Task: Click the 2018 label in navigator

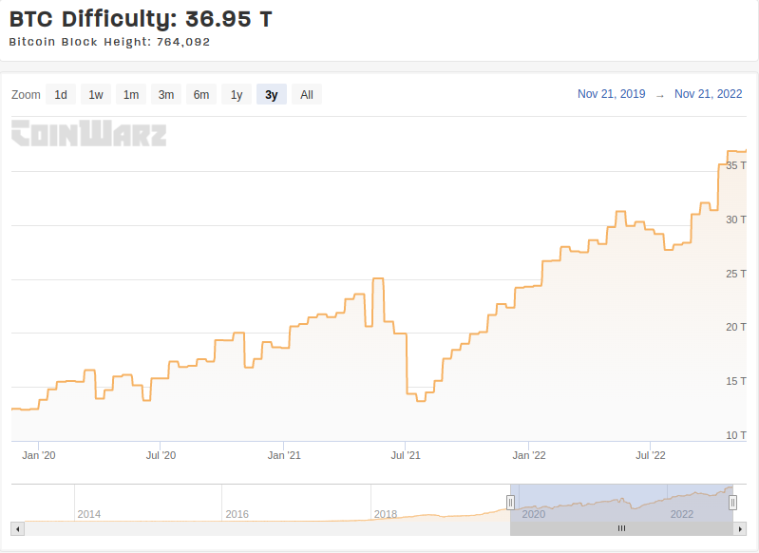Action: pyautogui.click(x=386, y=514)
